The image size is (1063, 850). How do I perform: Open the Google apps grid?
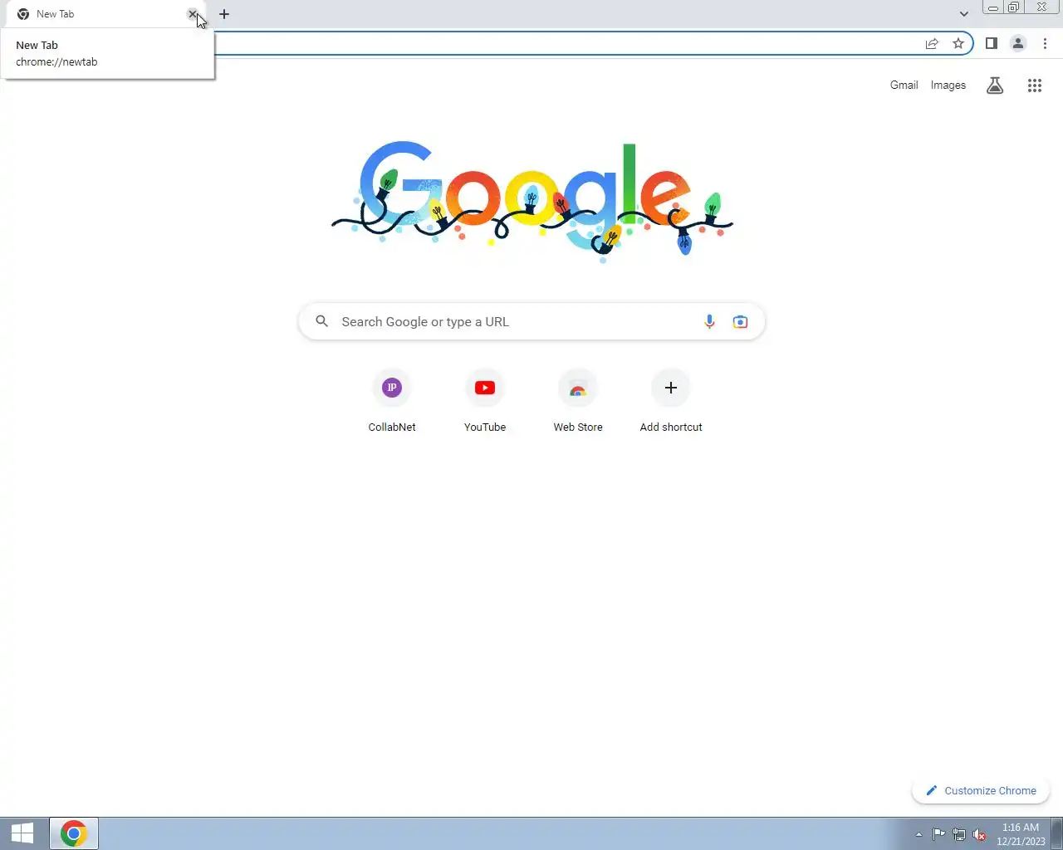(1035, 85)
